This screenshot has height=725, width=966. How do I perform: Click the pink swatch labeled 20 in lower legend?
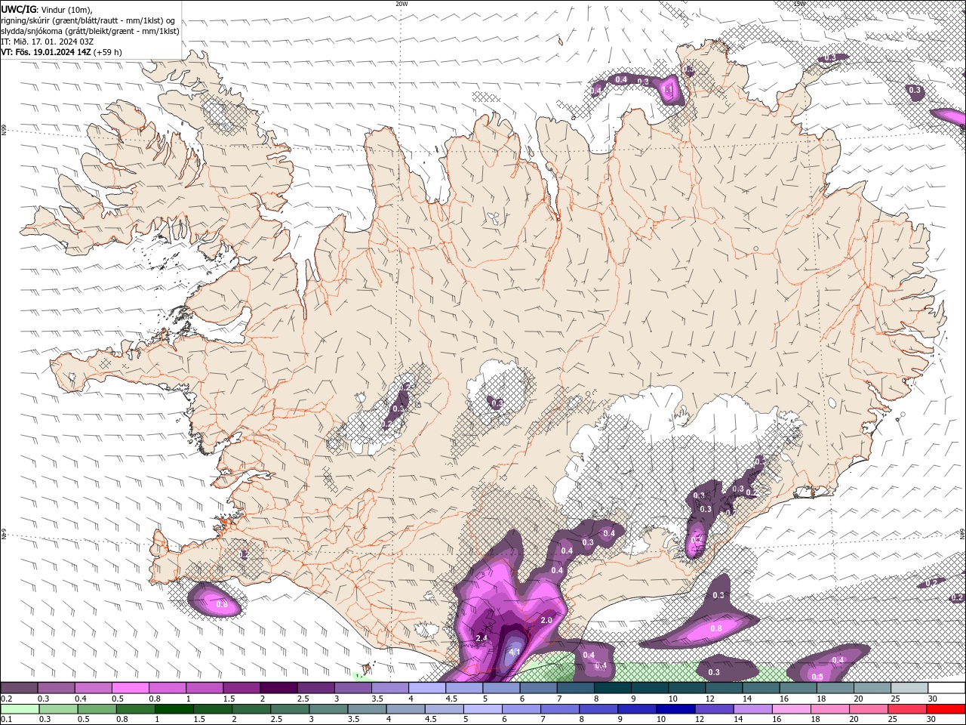(x=869, y=709)
